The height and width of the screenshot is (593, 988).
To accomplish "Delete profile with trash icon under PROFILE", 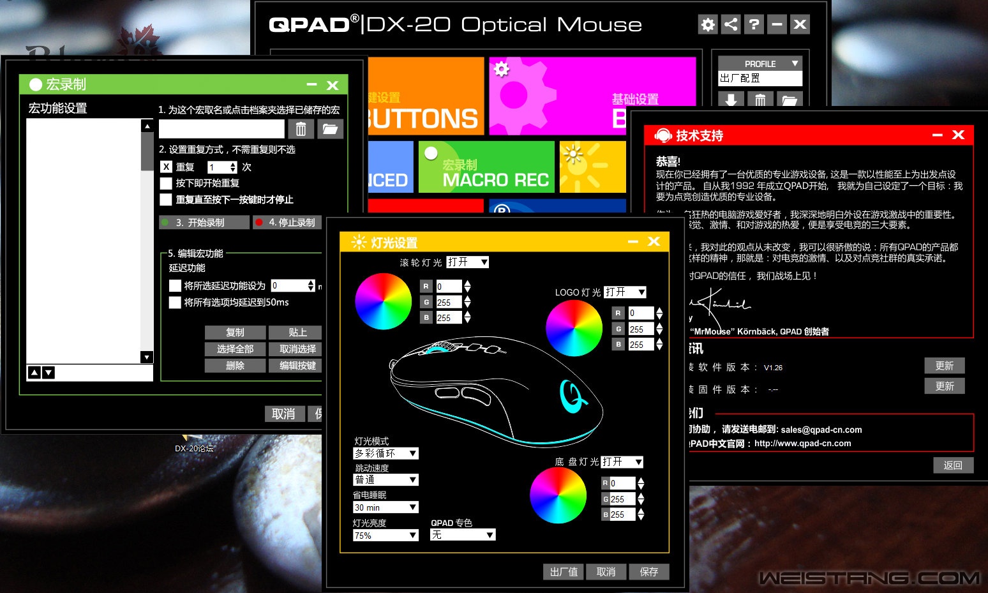I will (760, 100).
